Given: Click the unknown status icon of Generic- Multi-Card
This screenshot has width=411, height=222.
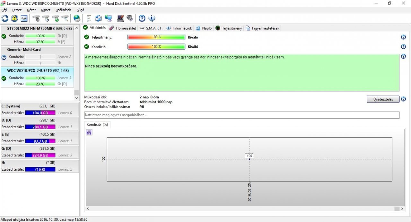Looking at the screenshot, I should 4,58.
